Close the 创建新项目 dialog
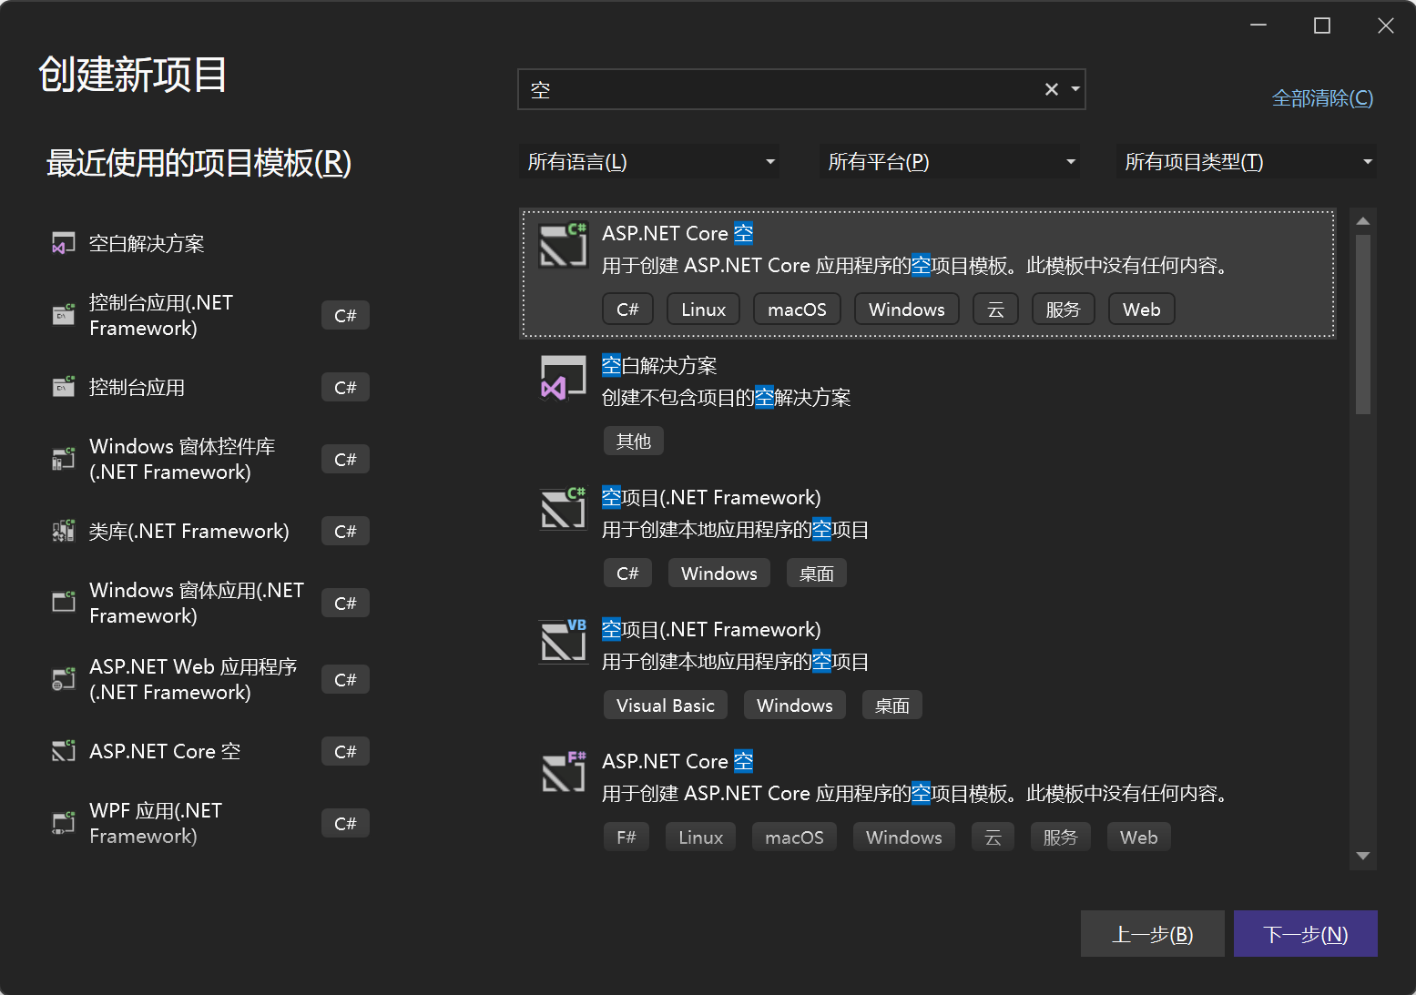This screenshot has width=1416, height=995. pyautogui.click(x=1386, y=25)
